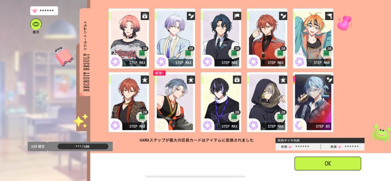Image resolution: width=391 pixels, height=181 pixels.
Task: Click the first-aid icon on the pink-haired card
Action: [x=145, y=16]
